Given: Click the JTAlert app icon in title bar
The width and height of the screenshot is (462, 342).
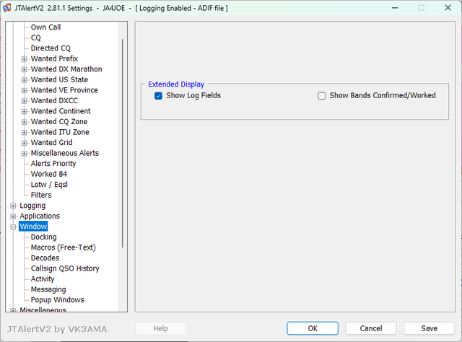Looking at the screenshot, I should point(6,8).
